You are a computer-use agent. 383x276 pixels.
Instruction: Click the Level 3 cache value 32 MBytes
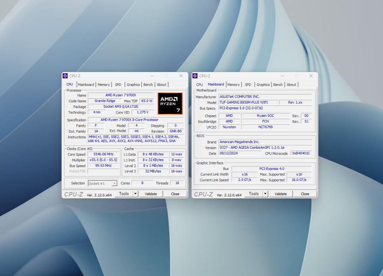pyautogui.click(x=153, y=171)
